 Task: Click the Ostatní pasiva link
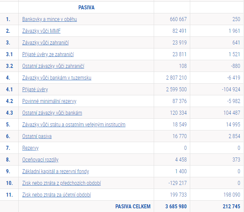point(37,136)
